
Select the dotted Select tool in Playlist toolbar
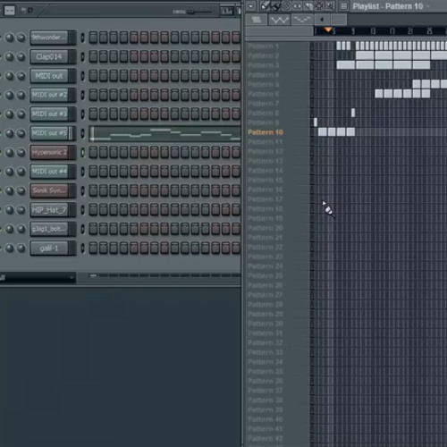(319, 5)
